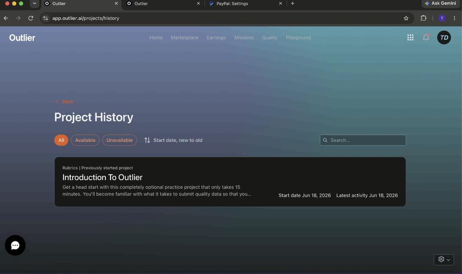Open Chrome profile T avatar
This screenshot has width=462, height=274.
(442, 18)
